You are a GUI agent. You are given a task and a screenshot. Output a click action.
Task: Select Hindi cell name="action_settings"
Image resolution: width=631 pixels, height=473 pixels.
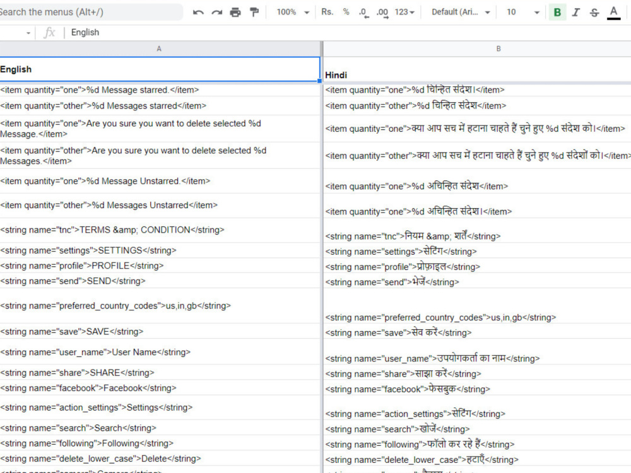tap(477, 408)
